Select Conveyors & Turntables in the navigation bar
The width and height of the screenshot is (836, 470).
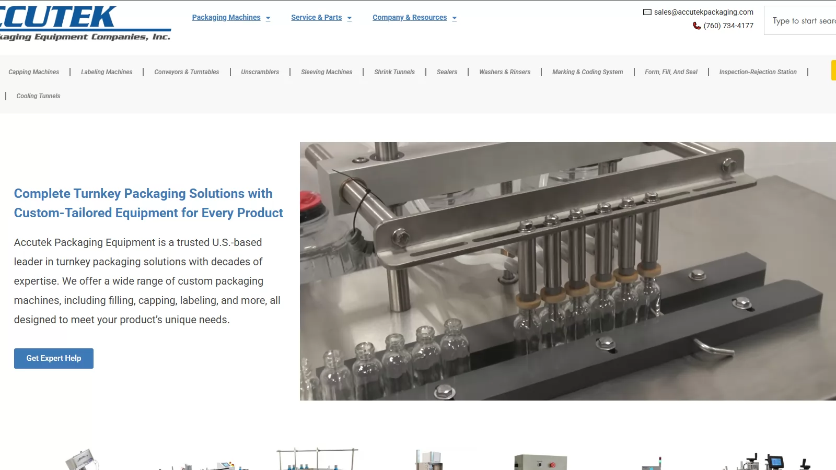tap(187, 72)
